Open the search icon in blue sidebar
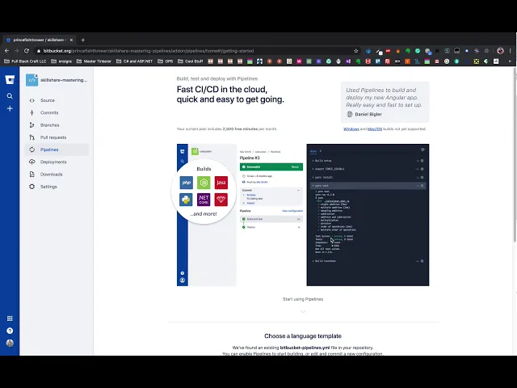 (10, 96)
